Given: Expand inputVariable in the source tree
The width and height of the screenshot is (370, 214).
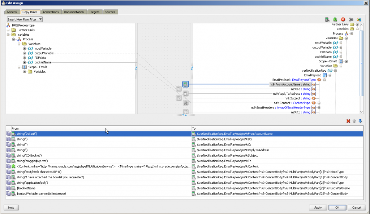Looking at the screenshot, I should tap(25, 48).
